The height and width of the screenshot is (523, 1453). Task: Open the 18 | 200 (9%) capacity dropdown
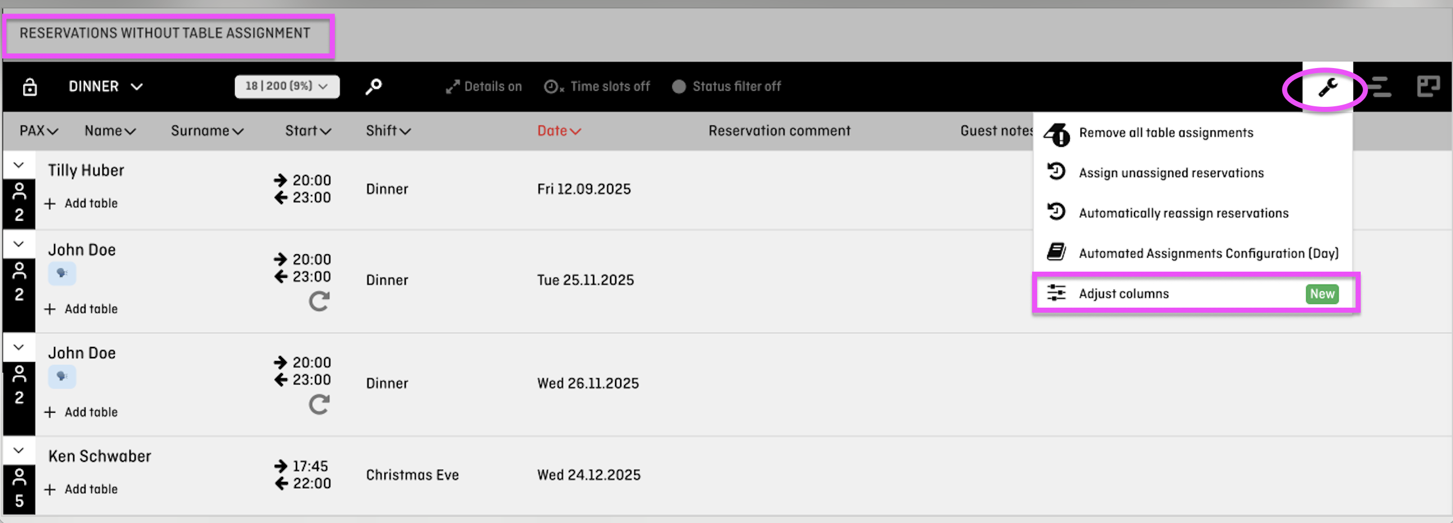pyautogui.click(x=286, y=87)
